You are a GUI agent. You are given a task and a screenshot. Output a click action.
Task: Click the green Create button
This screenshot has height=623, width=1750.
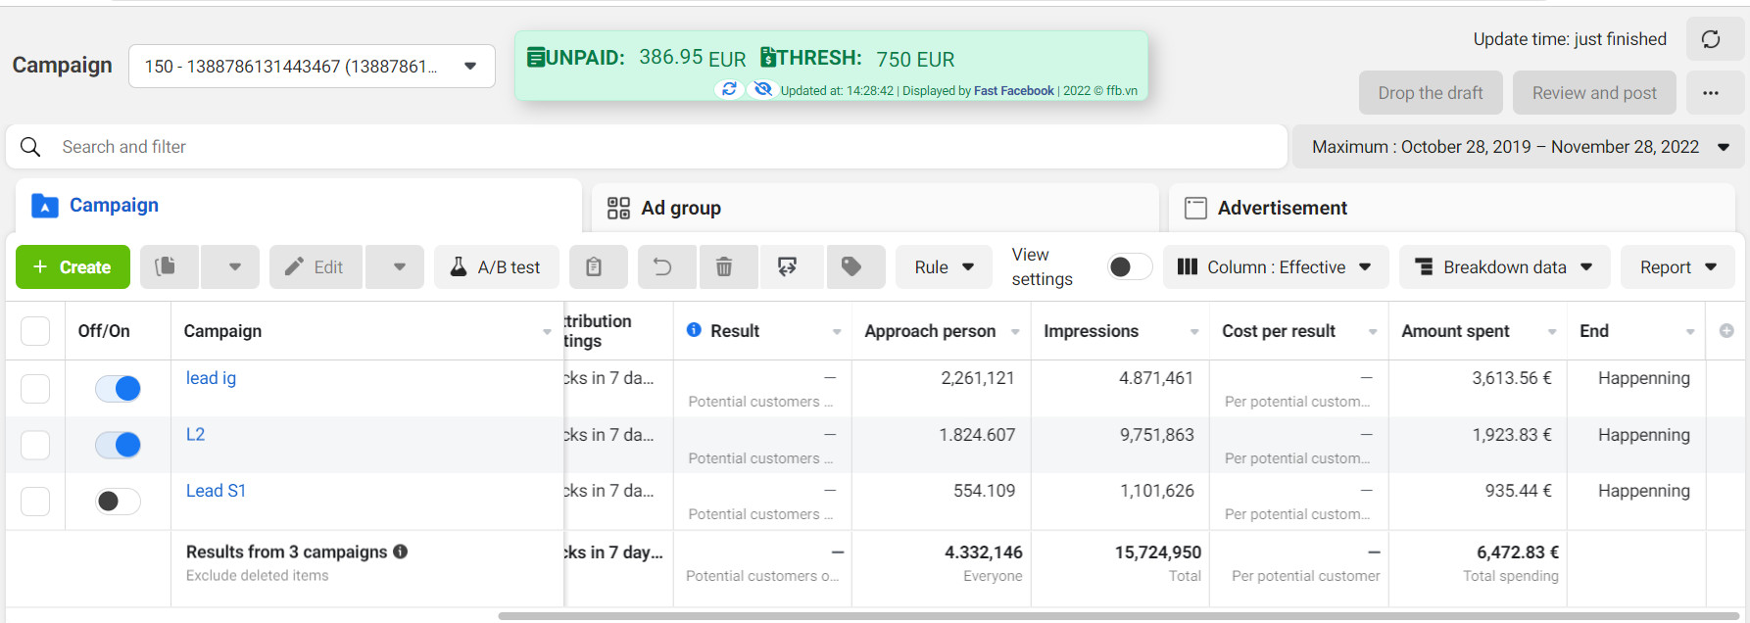(x=73, y=266)
